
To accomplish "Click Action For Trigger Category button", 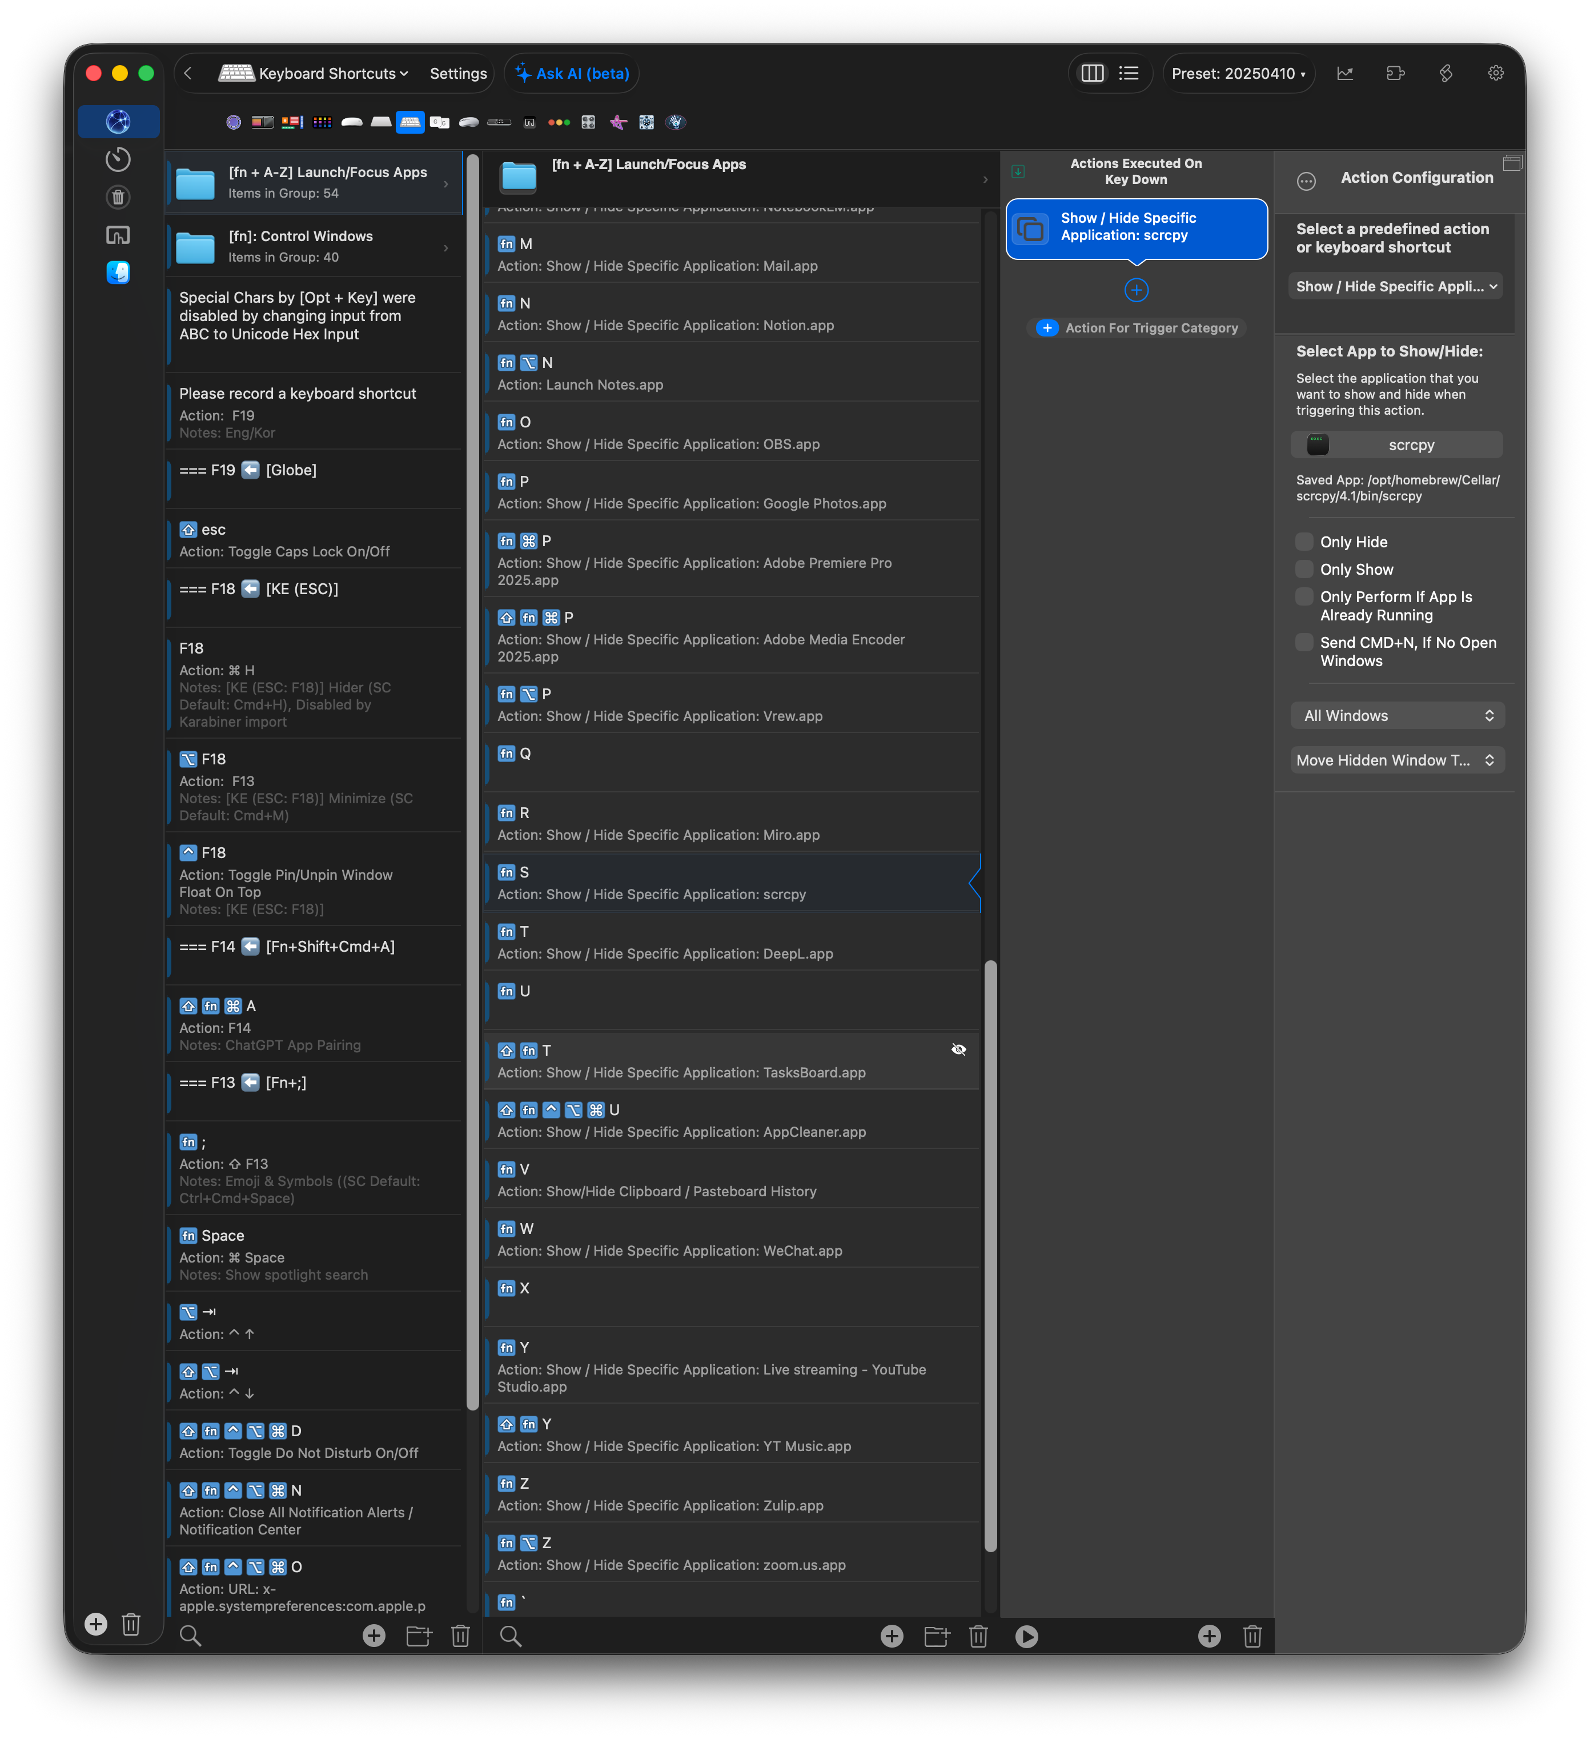I will pyautogui.click(x=1137, y=328).
